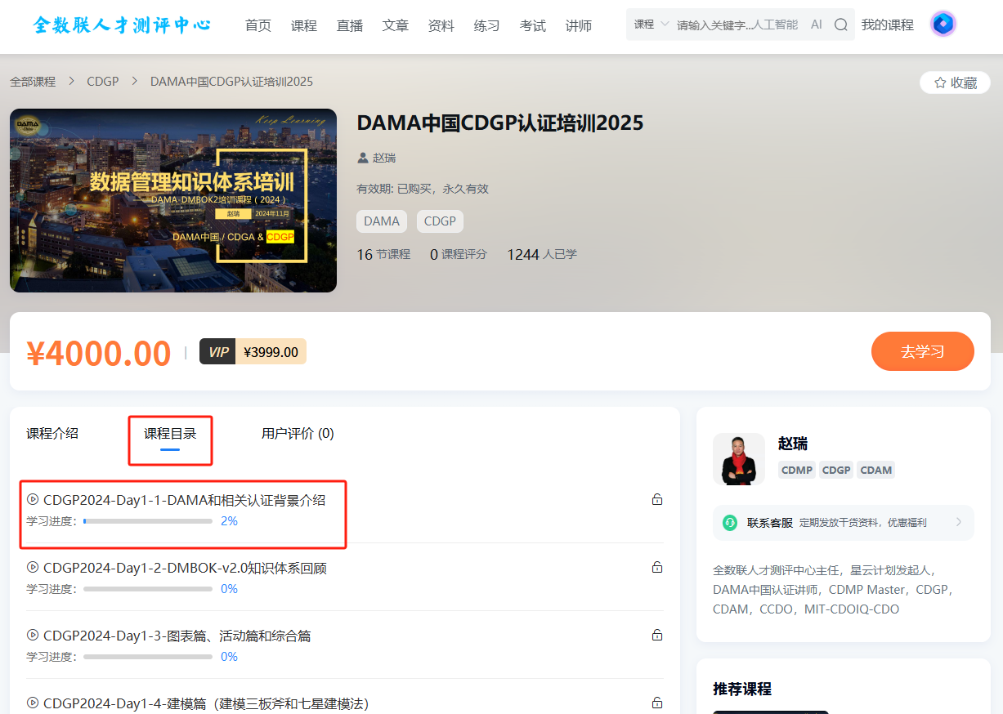Click lock icon on Day1-4 modeling lesson row
1003x714 pixels.
(x=656, y=703)
